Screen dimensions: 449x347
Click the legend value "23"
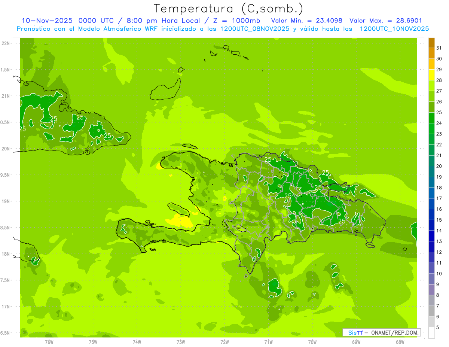pos(439,134)
